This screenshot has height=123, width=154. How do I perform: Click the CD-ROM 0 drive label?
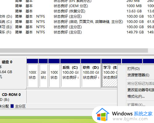(11, 95)
